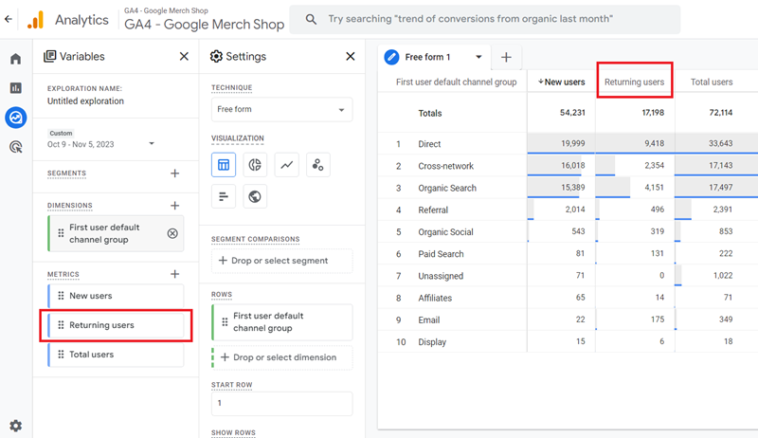Open the Advertising sidebar icon
This screenshot has width=758, height=438.
click(x=16, y=147)
